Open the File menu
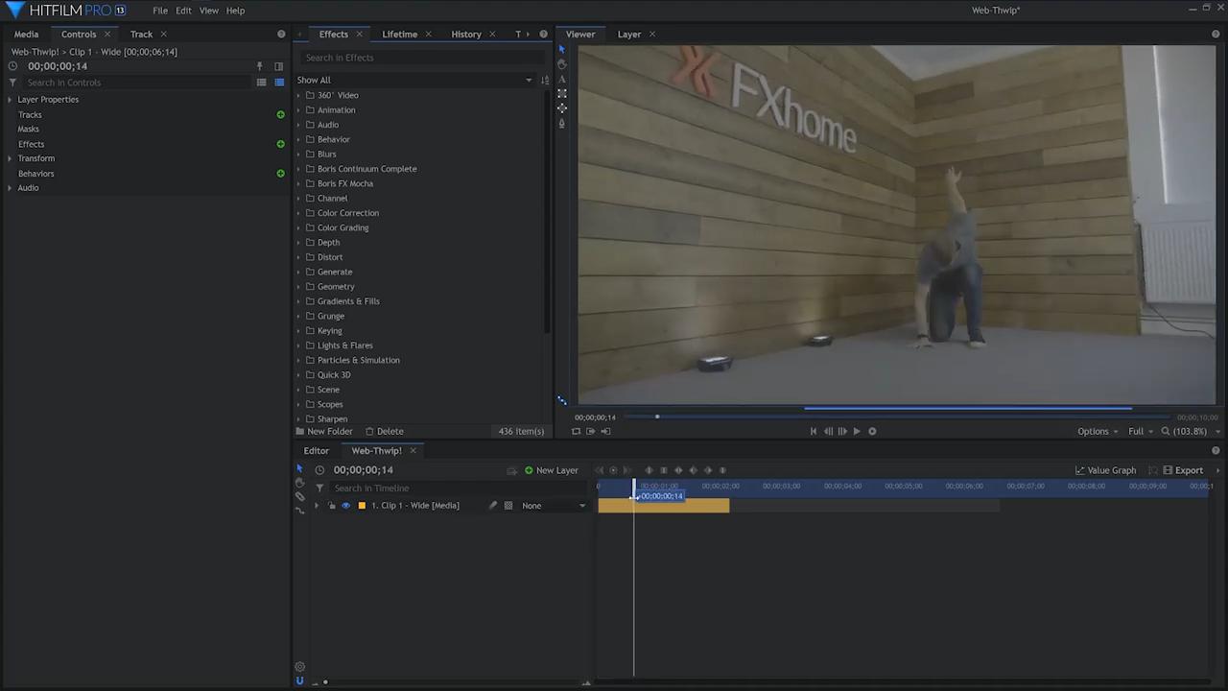The image size is (1228, 691). pos(160,11)
